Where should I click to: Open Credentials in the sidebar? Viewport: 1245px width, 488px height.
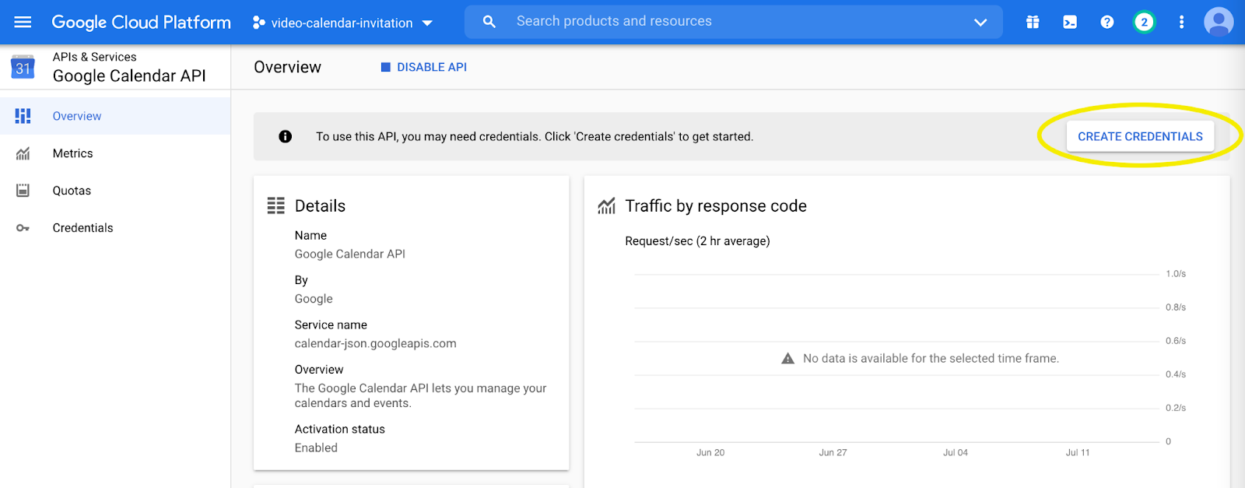pyautogui.click(x=115, y=228)
